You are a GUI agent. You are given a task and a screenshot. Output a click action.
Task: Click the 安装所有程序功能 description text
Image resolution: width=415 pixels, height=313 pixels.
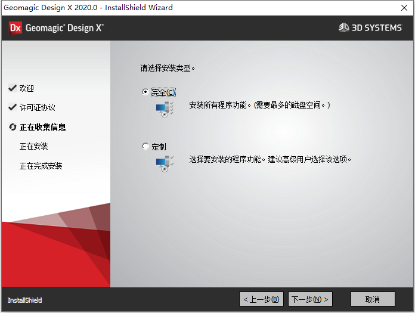point(259,106)
